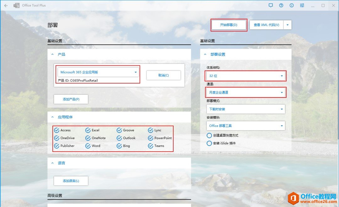
Task: Click the help question mark icon
Action: tap(281, 5)
